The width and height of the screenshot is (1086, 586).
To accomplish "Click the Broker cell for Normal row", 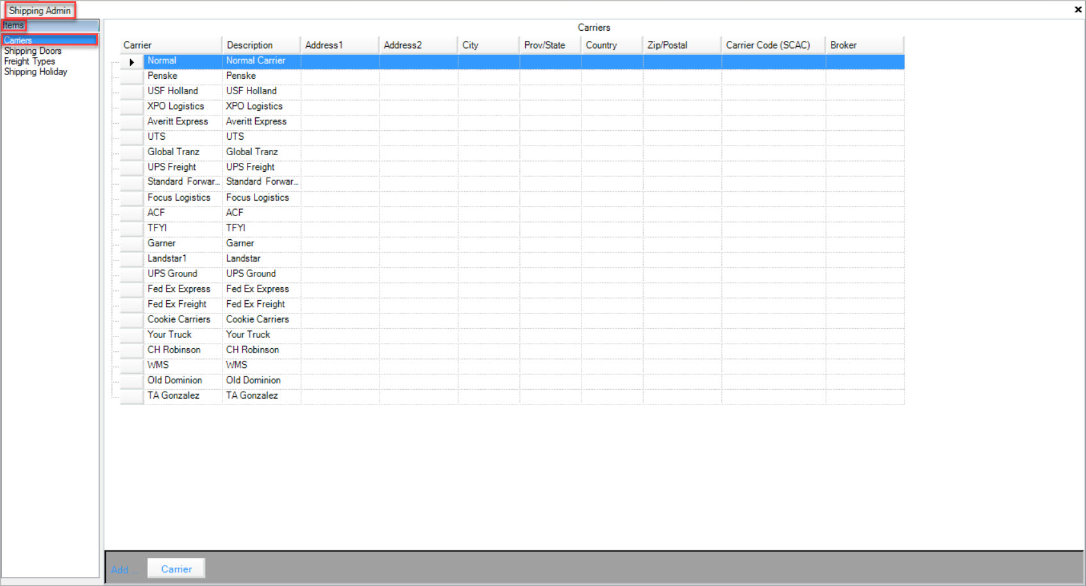I will [x=865, y=61].
